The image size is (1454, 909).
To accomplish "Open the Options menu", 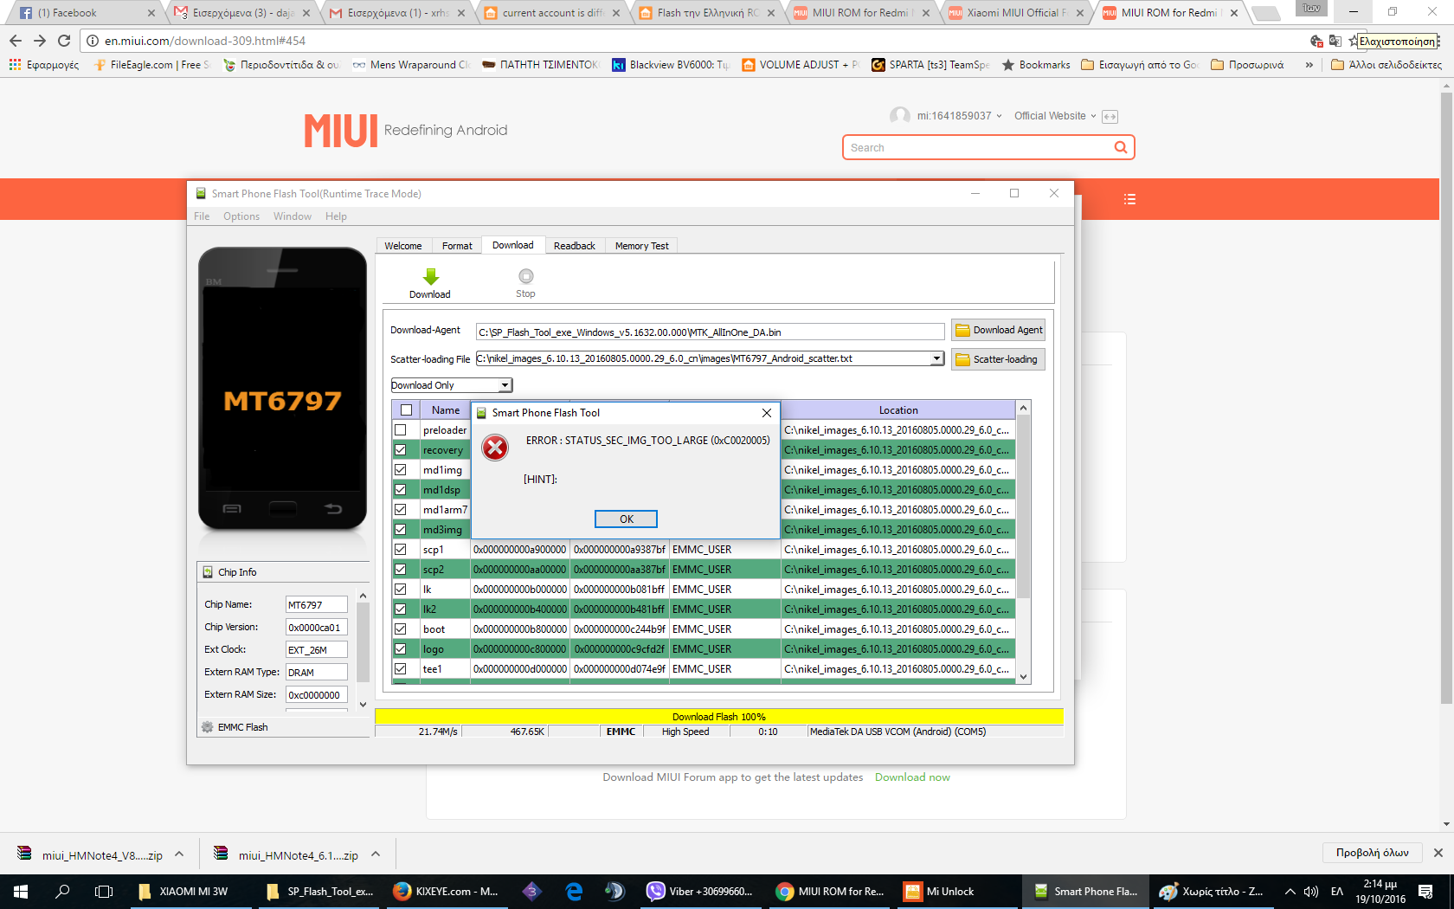I will click(x=241, y=216).
